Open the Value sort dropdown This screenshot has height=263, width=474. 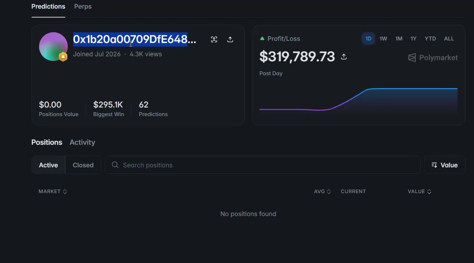click(445, 165)
